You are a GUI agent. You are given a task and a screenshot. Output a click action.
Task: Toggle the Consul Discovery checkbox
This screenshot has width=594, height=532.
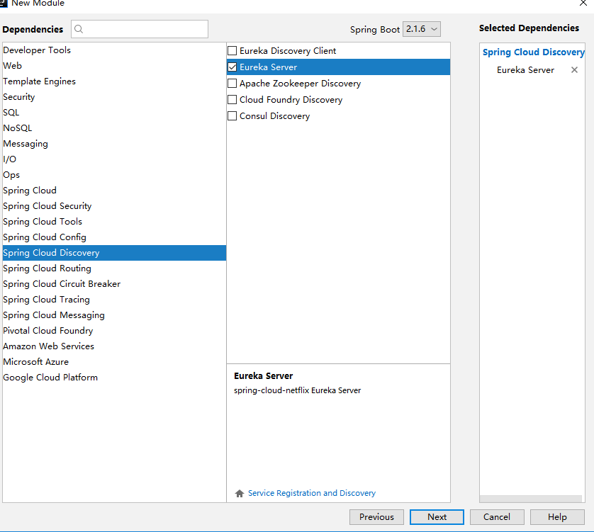232,116
